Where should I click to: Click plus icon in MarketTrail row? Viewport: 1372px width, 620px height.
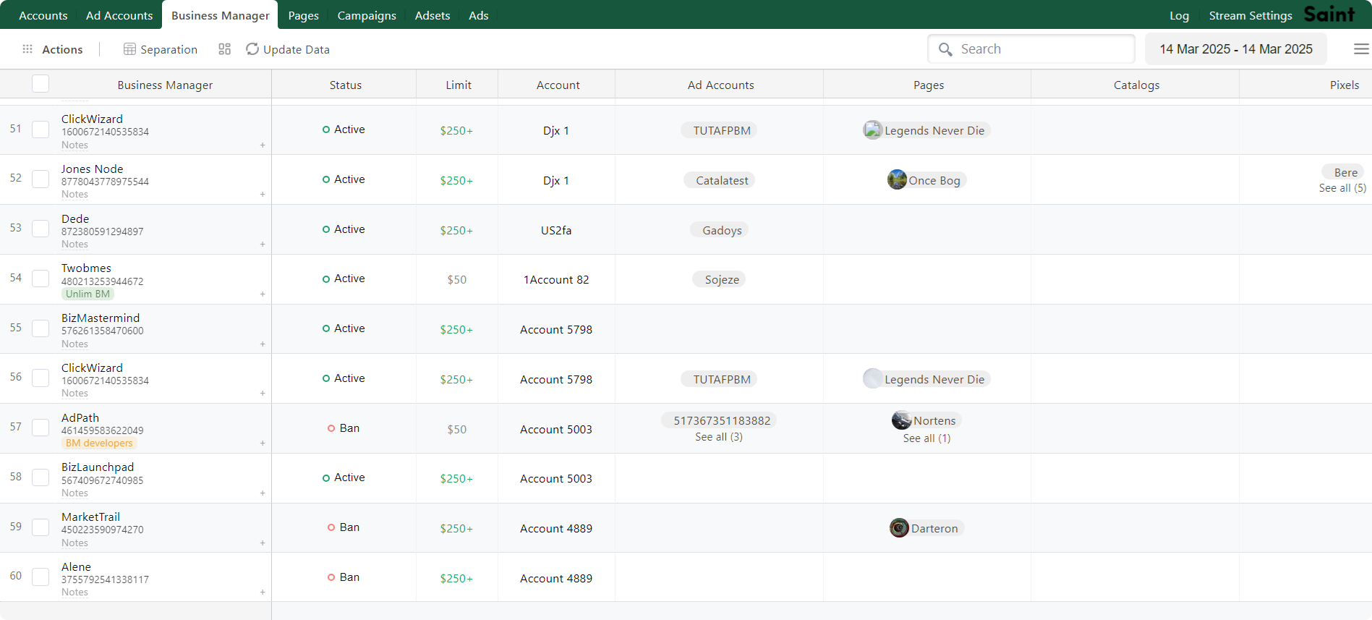tap(263, 543)
